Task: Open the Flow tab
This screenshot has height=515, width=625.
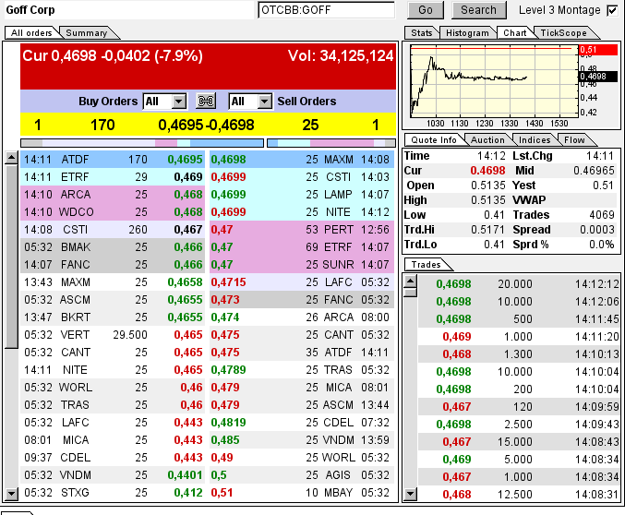Action: pos(574,140)
